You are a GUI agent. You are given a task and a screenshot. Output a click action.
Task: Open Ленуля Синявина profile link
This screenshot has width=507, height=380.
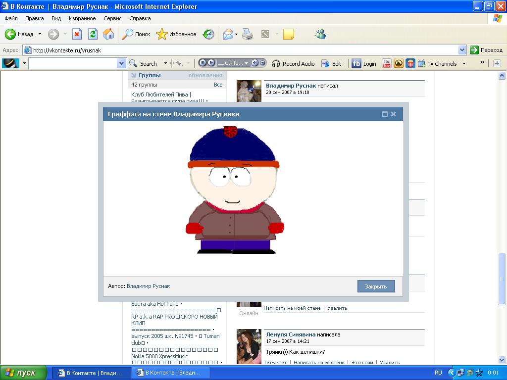pos(291,334)
